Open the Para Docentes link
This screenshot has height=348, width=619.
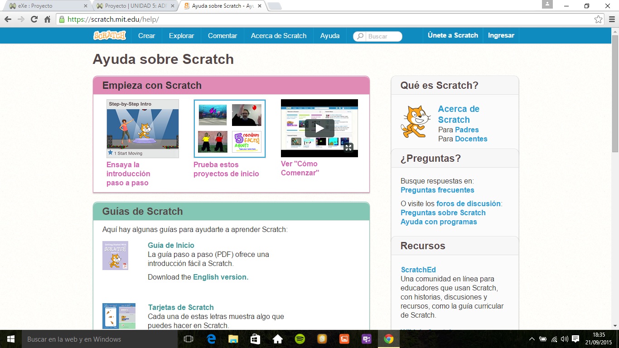pos(471,139)
